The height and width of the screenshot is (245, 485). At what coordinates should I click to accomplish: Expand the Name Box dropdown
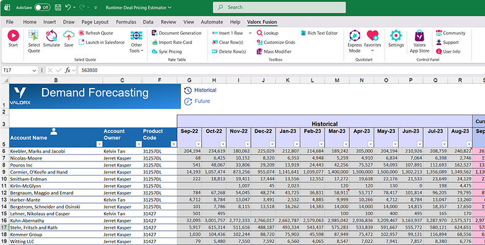(34, 71)
